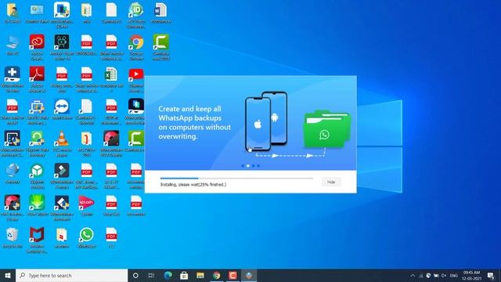Screen dimensions: 501x282
Task: Click the Type here to search box
Action: pos(71,275)
